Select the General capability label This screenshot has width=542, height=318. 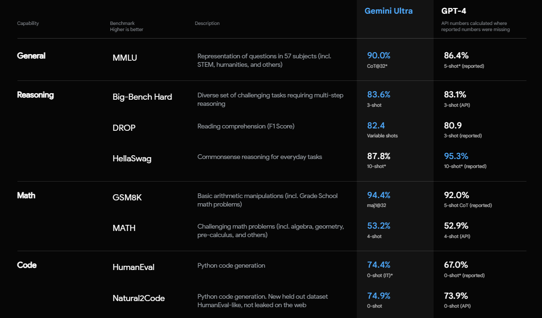[31, 56]
